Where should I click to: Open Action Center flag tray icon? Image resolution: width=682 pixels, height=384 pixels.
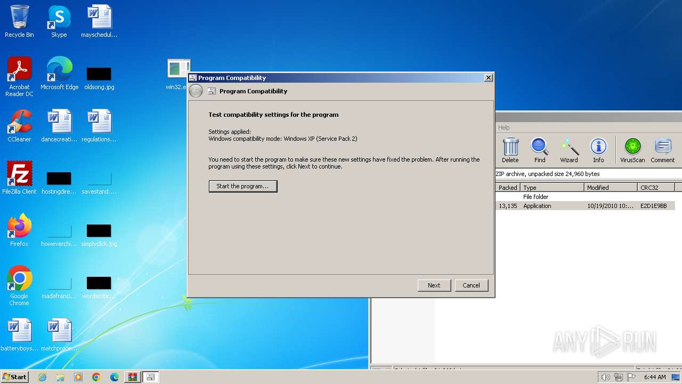(x=631, y=377)
